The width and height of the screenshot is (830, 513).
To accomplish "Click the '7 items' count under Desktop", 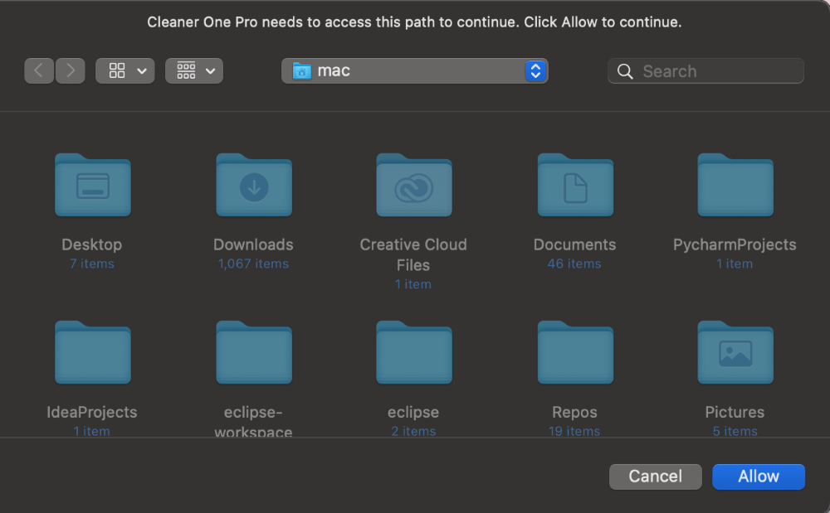I will point(92,264).
